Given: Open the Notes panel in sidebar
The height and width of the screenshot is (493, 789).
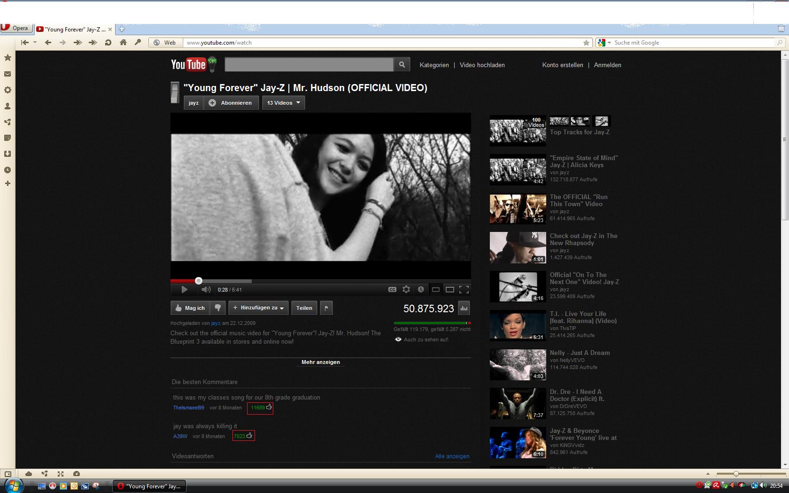Looking at the screenshot, I should coord(8,138).
